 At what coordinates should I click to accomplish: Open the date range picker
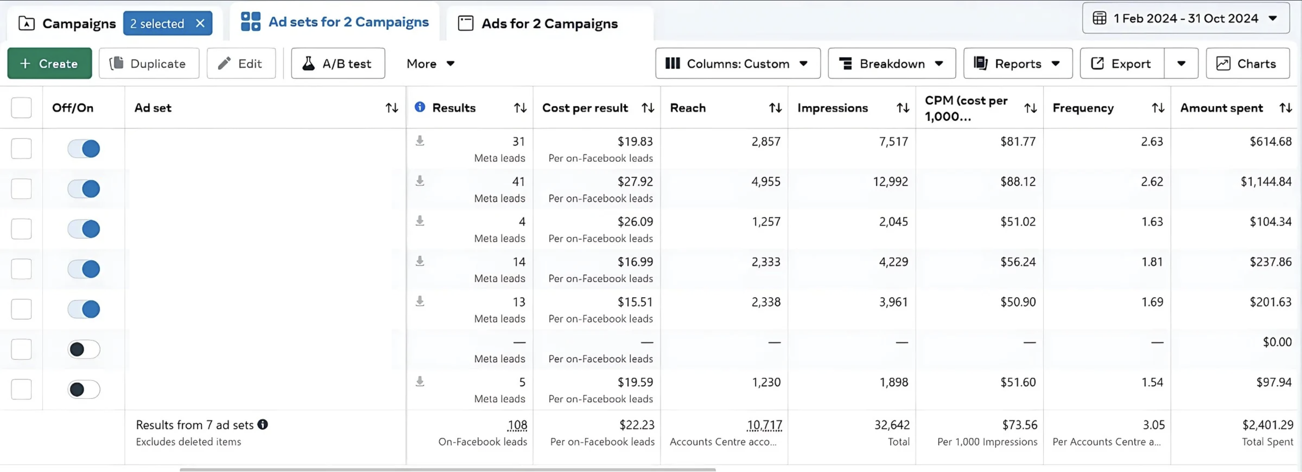tap(1185, 19)
